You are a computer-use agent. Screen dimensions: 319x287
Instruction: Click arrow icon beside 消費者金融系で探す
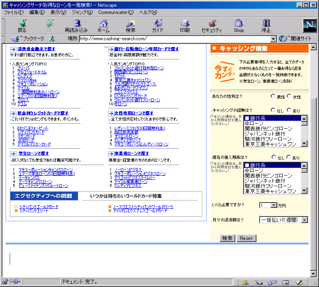pyautogui.click(x=13, y=49)
